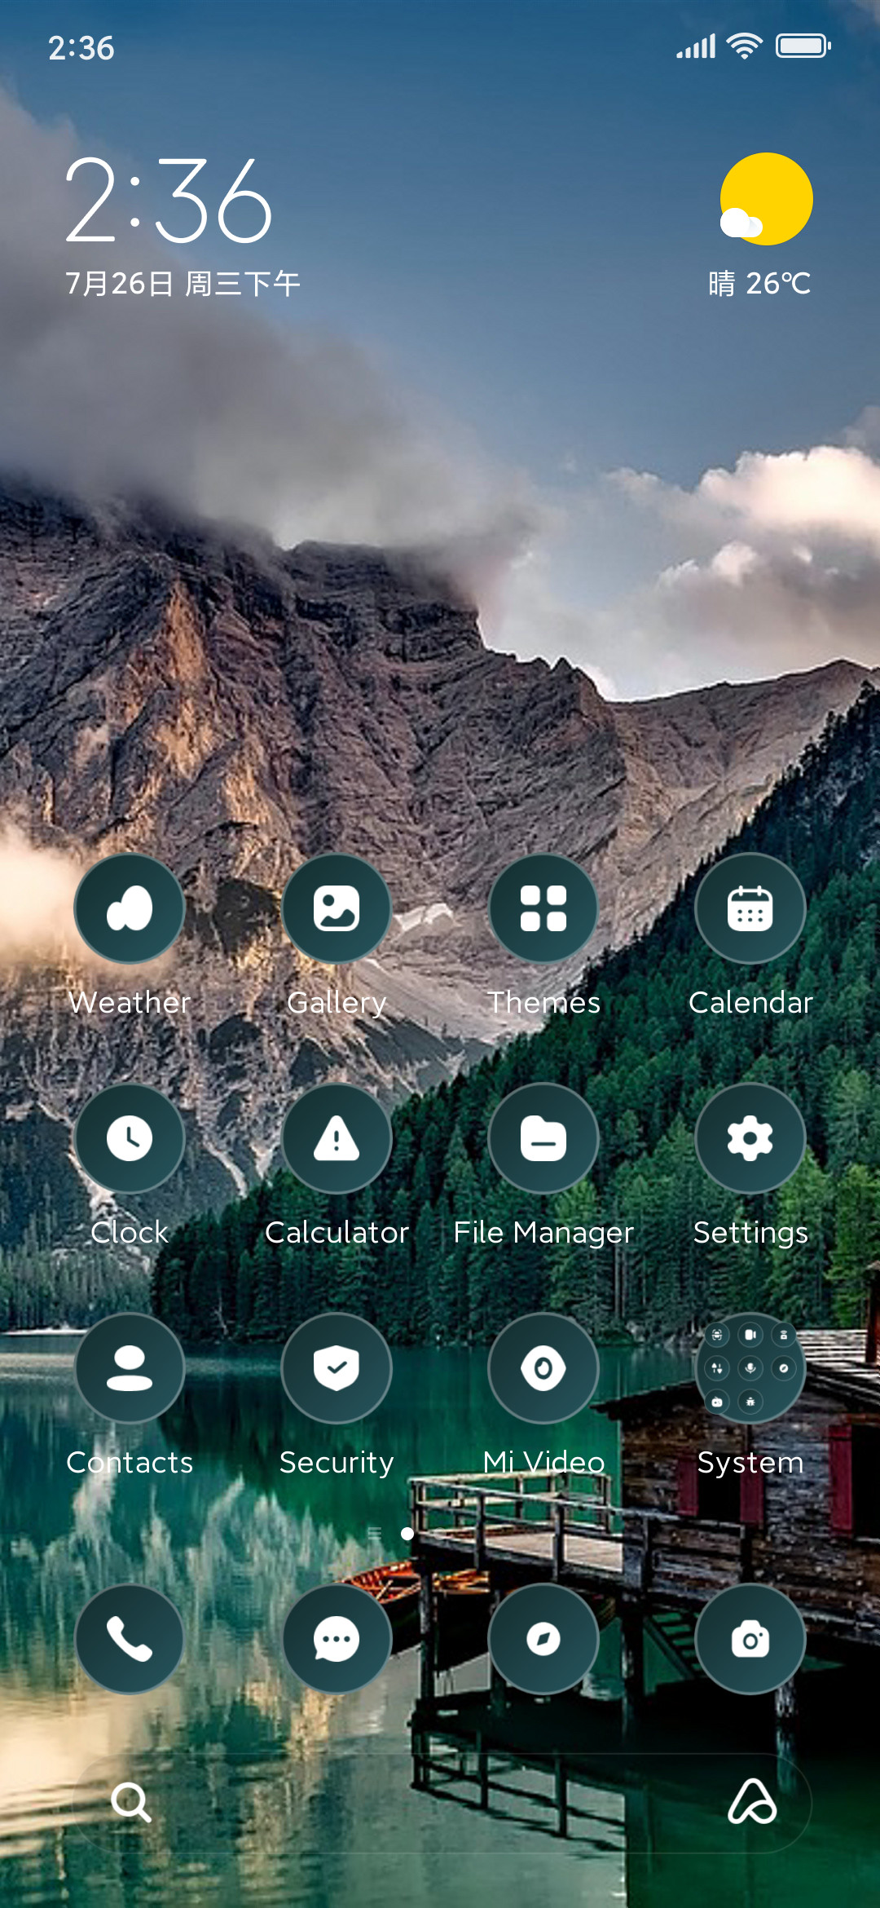This screenshot has height=1908, width=880.
Task: Expand the System folder
Action: [x=750, y=1368]
